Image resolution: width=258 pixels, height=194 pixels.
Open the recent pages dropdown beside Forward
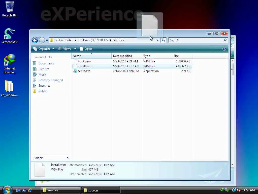tap(47, 40)
